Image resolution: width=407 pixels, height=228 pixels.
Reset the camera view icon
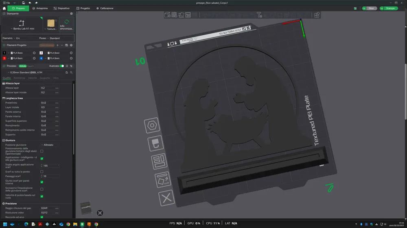100,213
